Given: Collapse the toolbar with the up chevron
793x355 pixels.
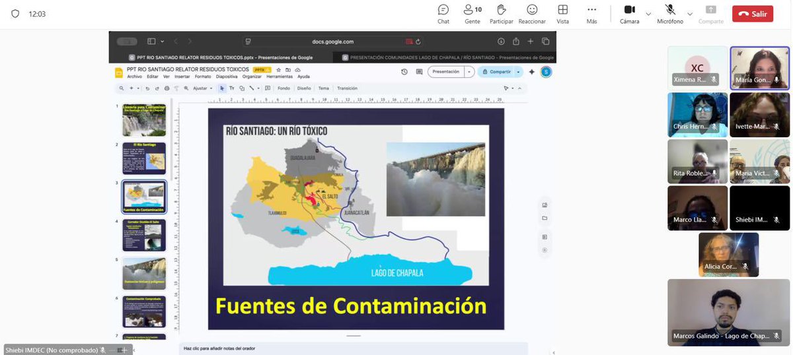Looking at the screenshot, I should [519, 88].
